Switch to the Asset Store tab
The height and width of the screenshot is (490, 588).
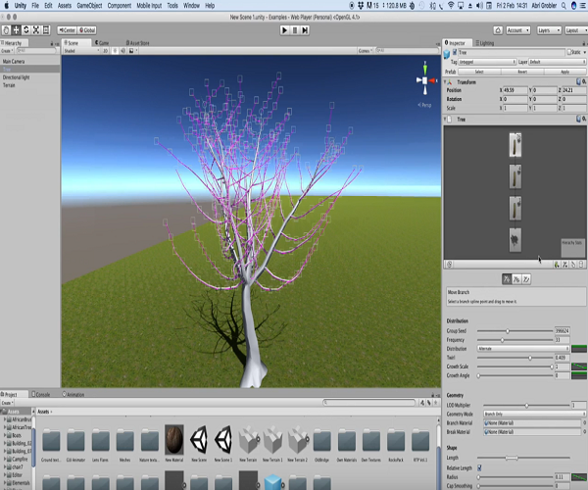(x=137, y=43)
